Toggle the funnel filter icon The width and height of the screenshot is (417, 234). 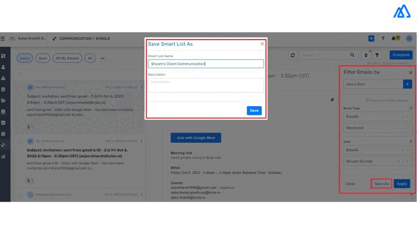(x=377, y=55)
